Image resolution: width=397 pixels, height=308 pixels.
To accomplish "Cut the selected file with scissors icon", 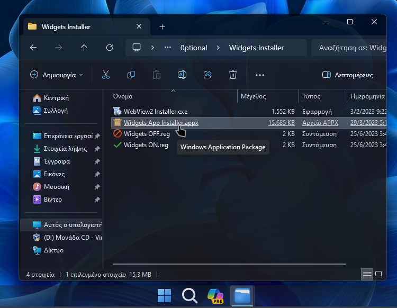I will tap(106, 75).
